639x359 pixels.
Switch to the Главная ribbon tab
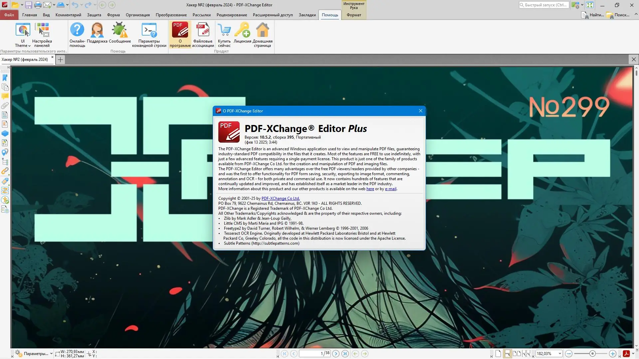coord(29,15)
